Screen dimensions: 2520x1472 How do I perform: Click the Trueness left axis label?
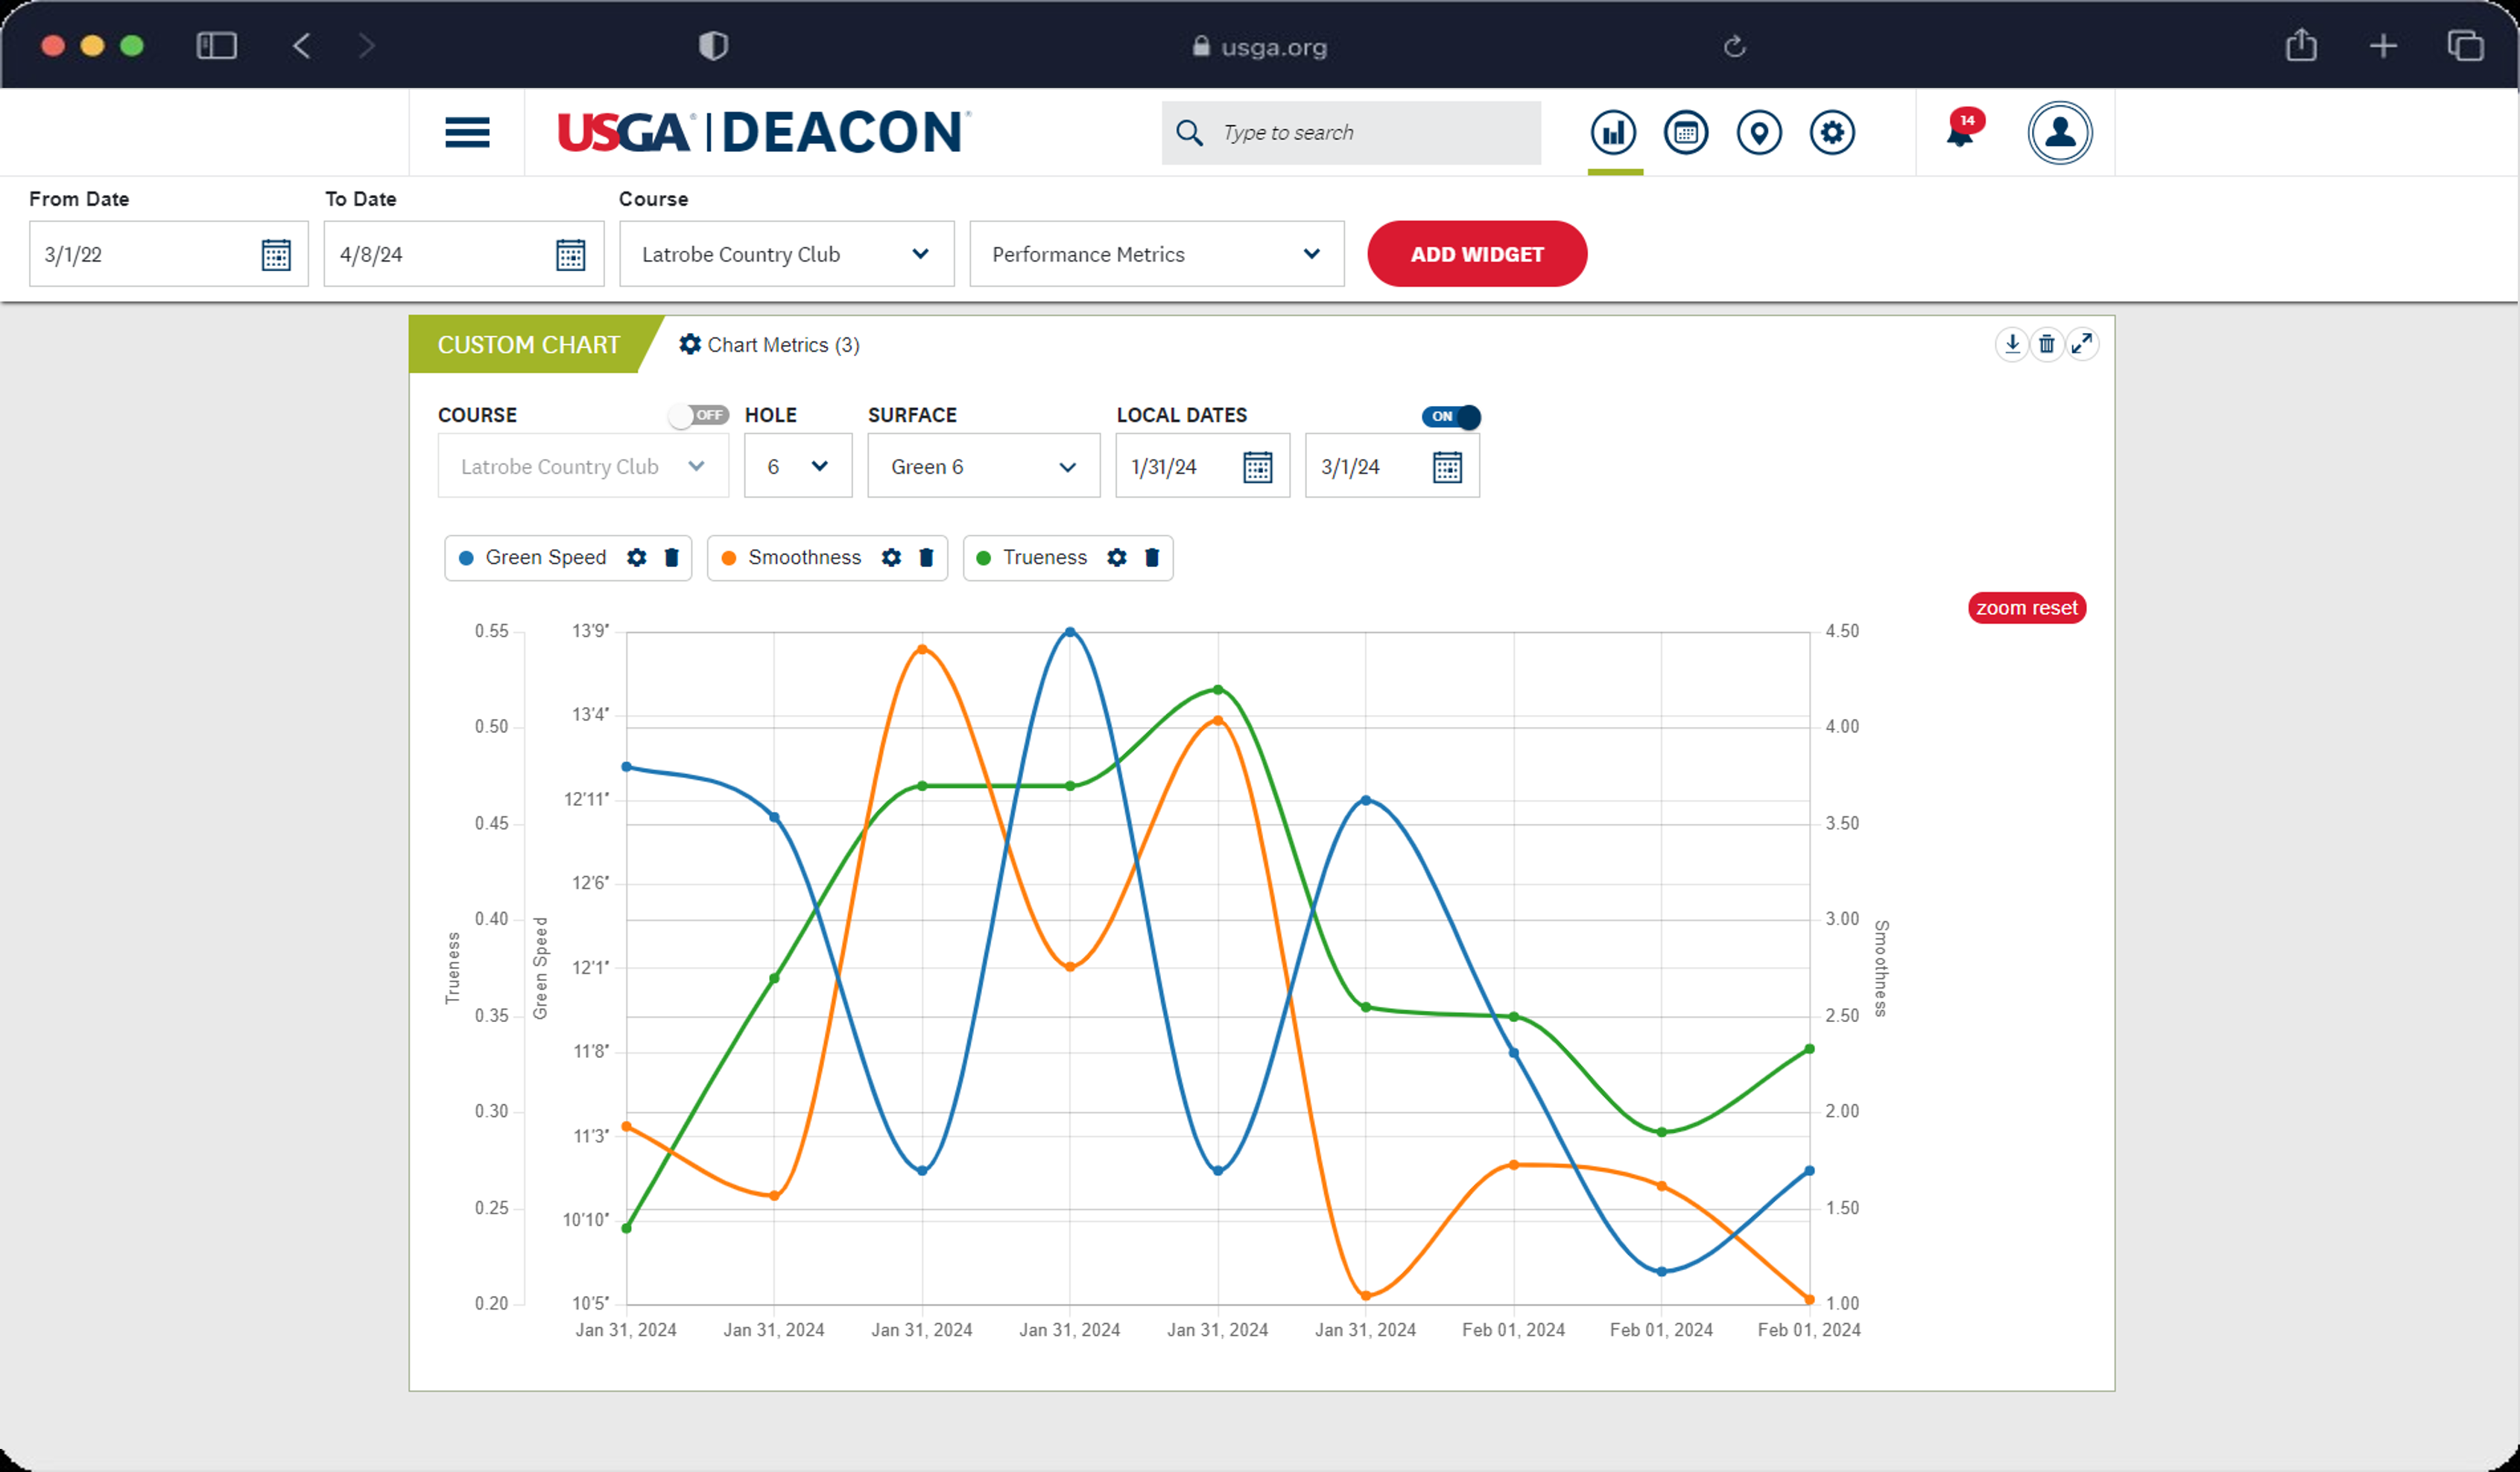(x=453, y=968)
